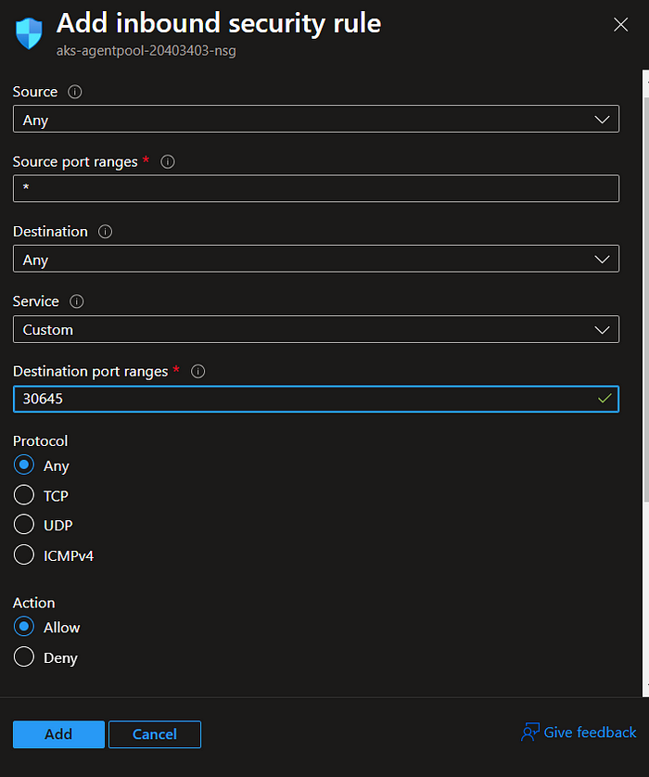Click the Cancel button
Screen dimensions: 649x777
click(x=155, y=734)
